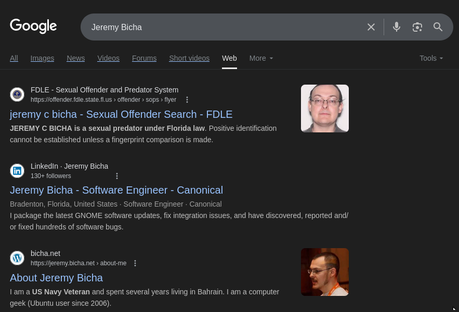Switch to the Images tab

[x=42, y=58]
